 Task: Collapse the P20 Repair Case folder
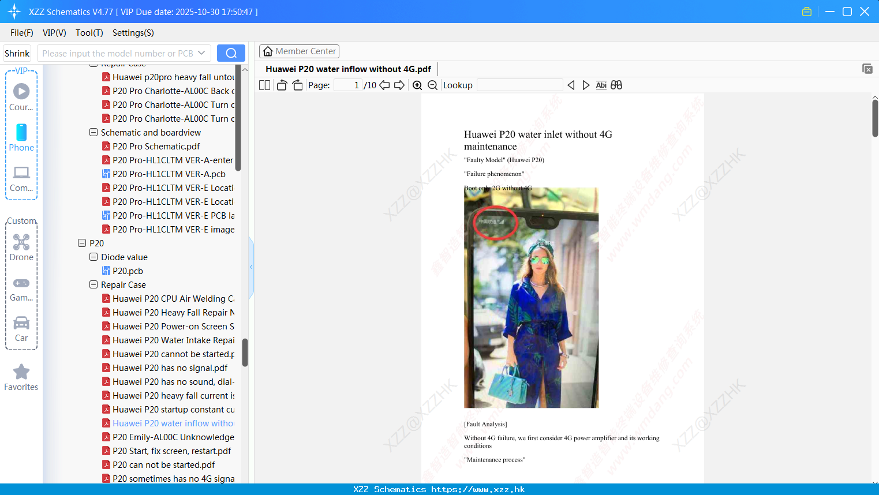coord(93,284)
